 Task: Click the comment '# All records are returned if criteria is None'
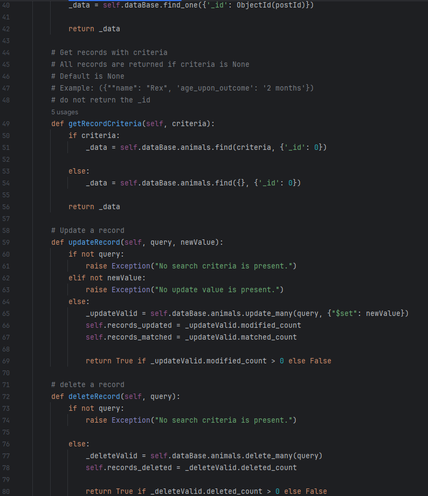click(x=150, y=64)
